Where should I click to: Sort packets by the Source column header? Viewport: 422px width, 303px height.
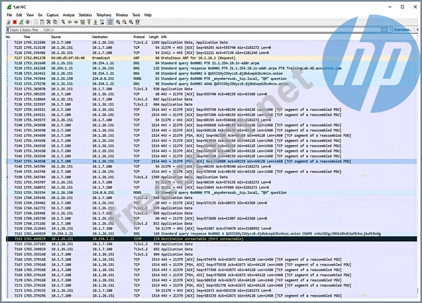pos(56,37)
